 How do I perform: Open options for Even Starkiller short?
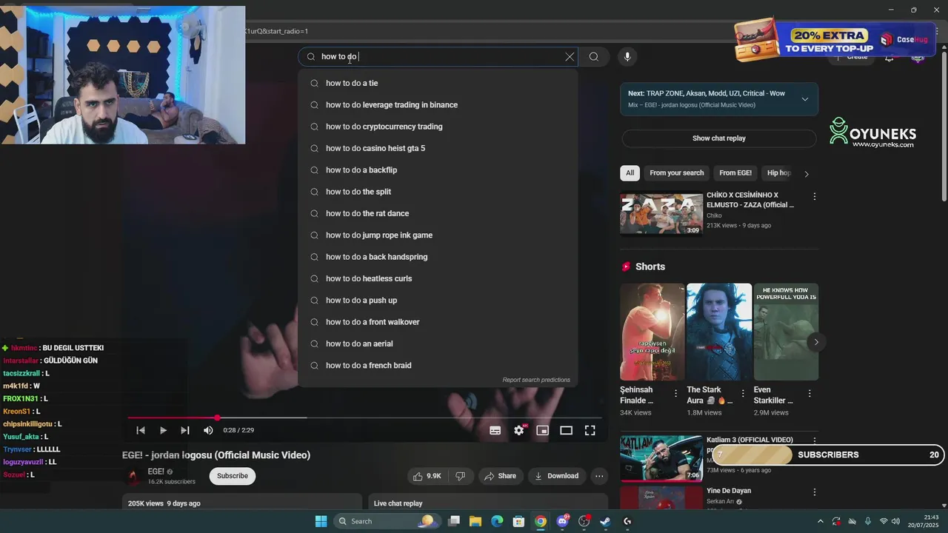click(x=810, y=394)
